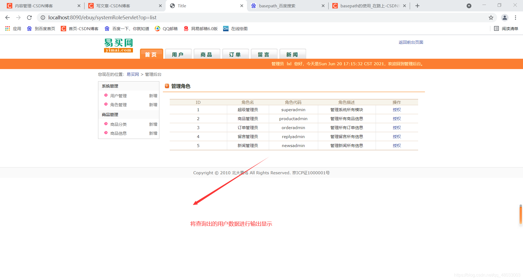
Task: Click 授权 for 新闻管理员 row
Action: pos(397,145)
